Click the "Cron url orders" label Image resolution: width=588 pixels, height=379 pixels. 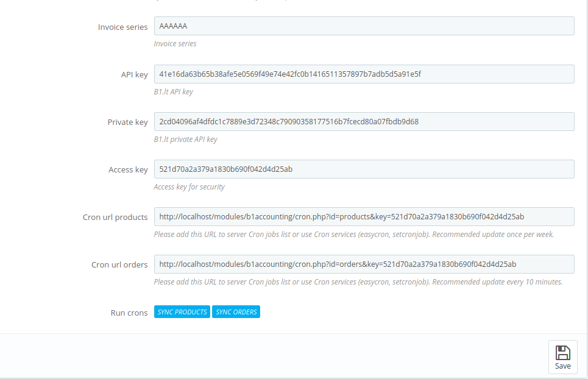pyautogui.click(x=119, y=265)
